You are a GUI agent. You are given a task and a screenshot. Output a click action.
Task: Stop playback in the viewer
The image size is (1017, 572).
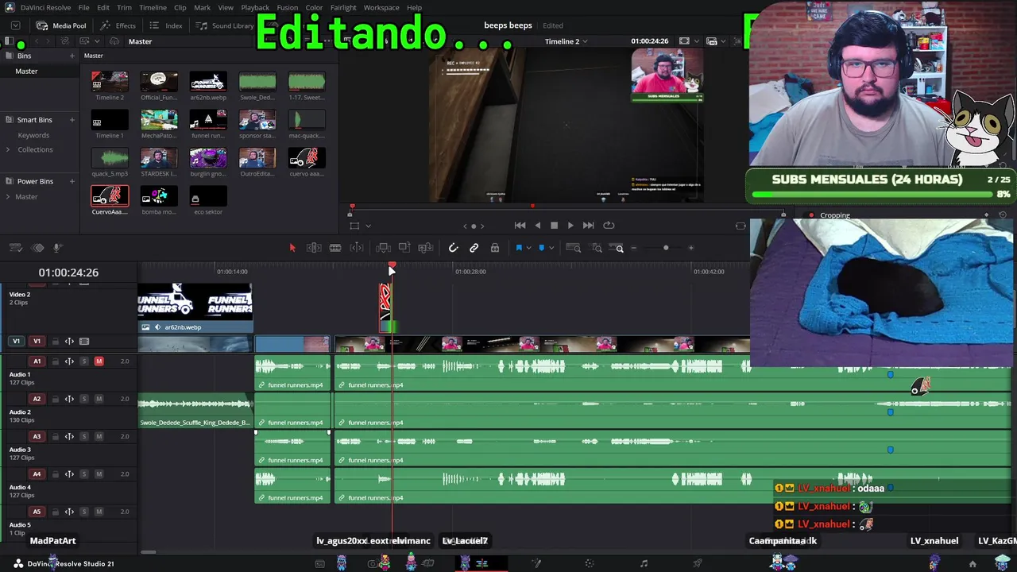[554, 226]
